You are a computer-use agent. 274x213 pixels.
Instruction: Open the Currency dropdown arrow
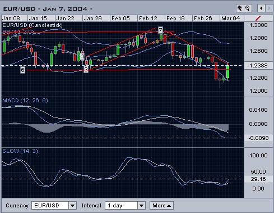point(72,206)
